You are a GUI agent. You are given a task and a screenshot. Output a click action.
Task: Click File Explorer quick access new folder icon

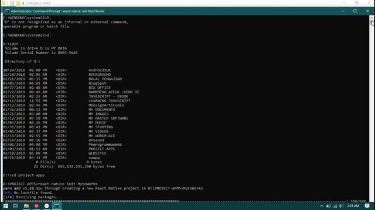click(x=18, y=3)
